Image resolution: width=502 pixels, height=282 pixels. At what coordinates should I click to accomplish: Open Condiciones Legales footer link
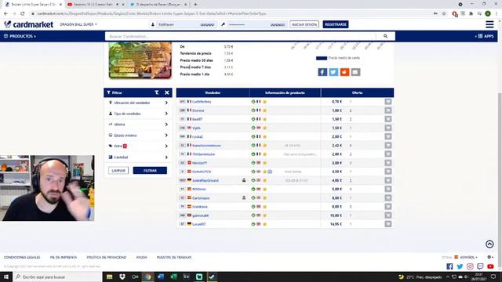coord(22,258)
